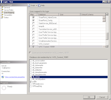Screen dimensions: 111x100
Task: Click the Script toolbar icon
Action: (29, 6)
